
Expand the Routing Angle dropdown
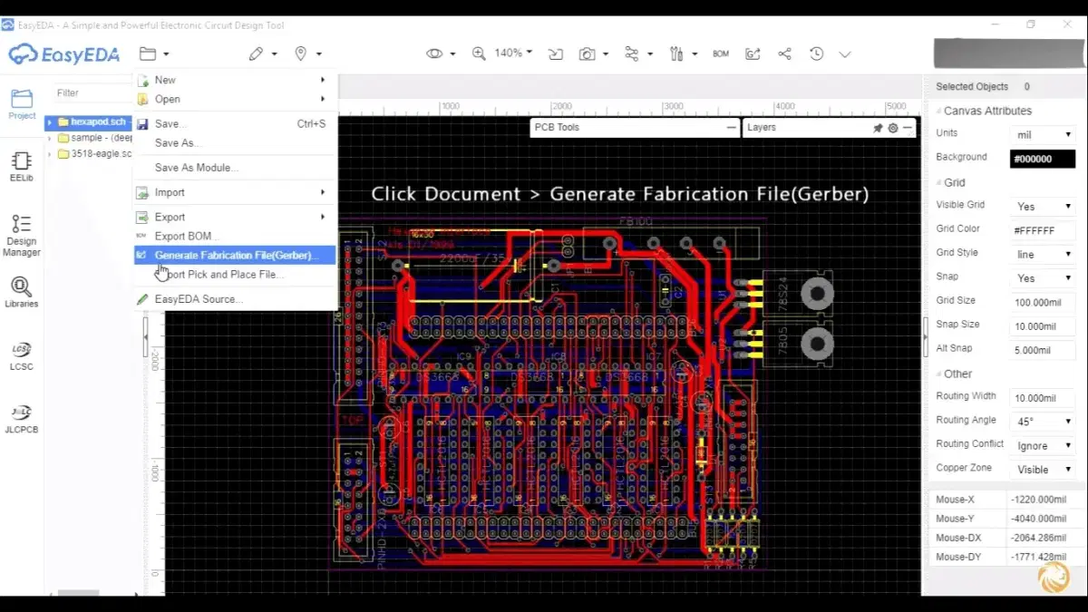click(1043, 422)
